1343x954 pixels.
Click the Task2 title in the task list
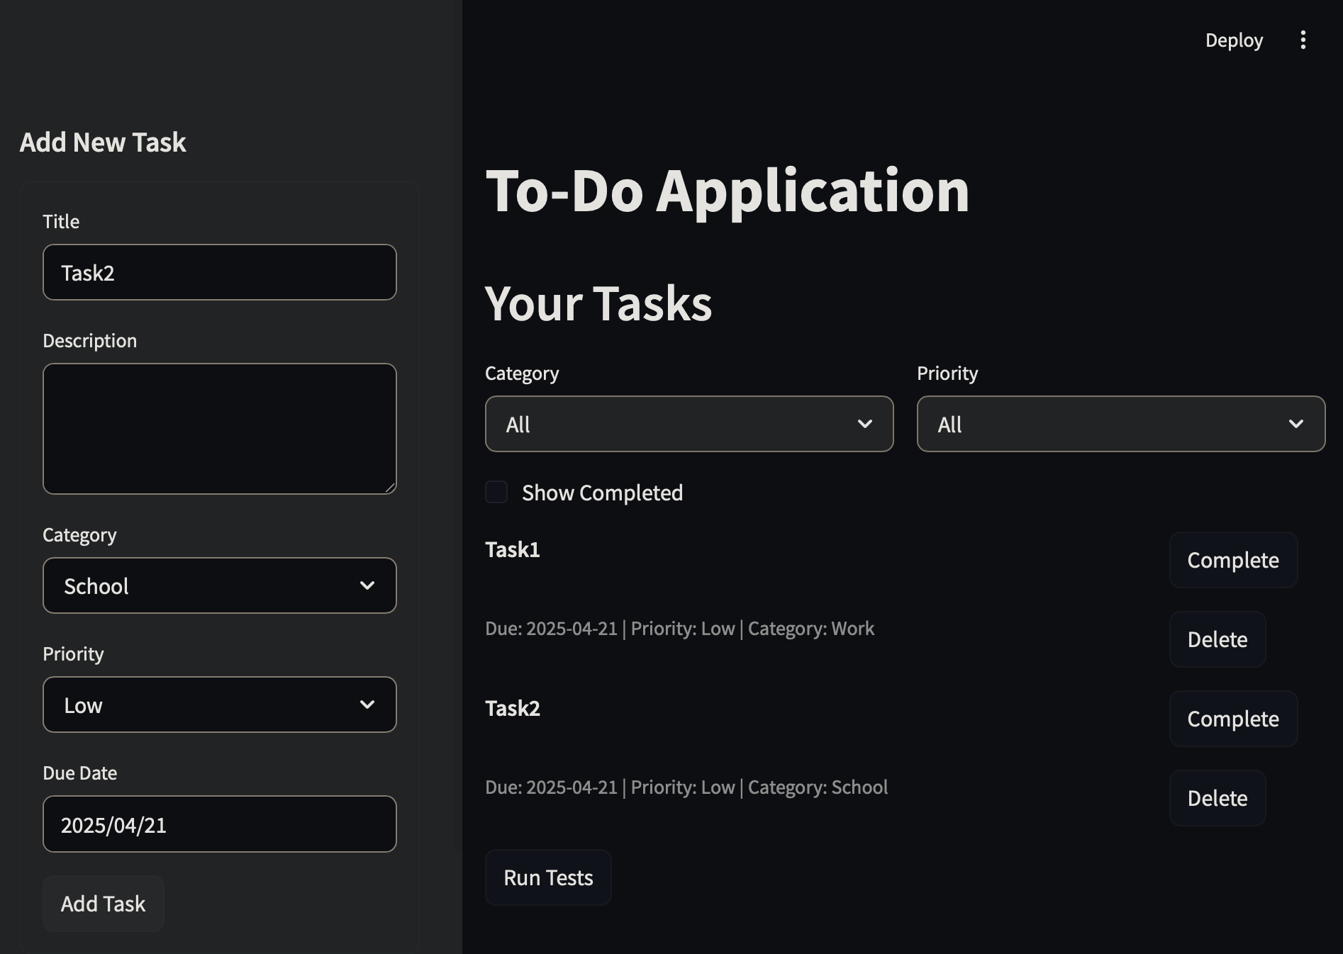pos(513,708)
